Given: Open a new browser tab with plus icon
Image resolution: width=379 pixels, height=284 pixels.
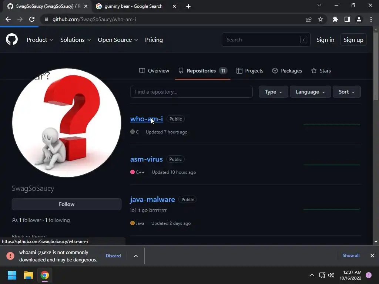Looking at the screenshot, I should 188,6.
